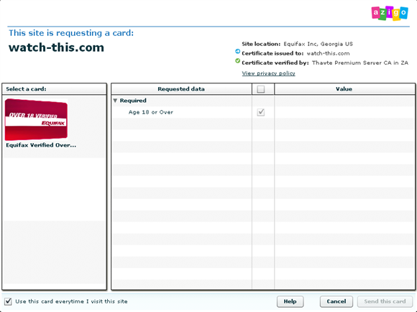Click the Send this card button
The height and width of the screenshot is (312, 417).
pyautogui.click(x=385, y=301)
